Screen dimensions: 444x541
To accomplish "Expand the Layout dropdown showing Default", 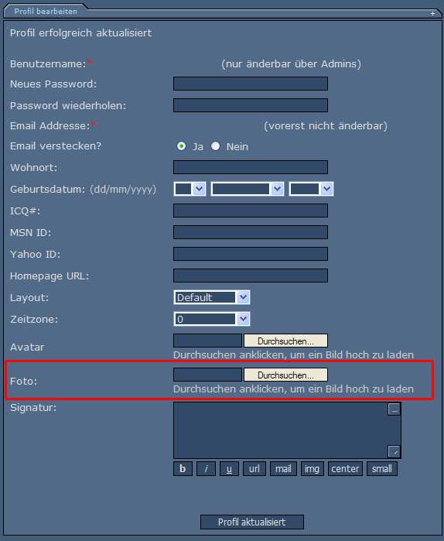I will (x=212, y=297).
